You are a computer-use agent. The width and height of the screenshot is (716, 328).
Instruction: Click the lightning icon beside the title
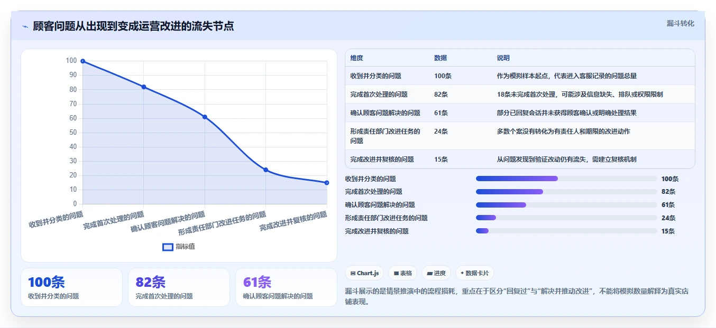tap(25, 26)
